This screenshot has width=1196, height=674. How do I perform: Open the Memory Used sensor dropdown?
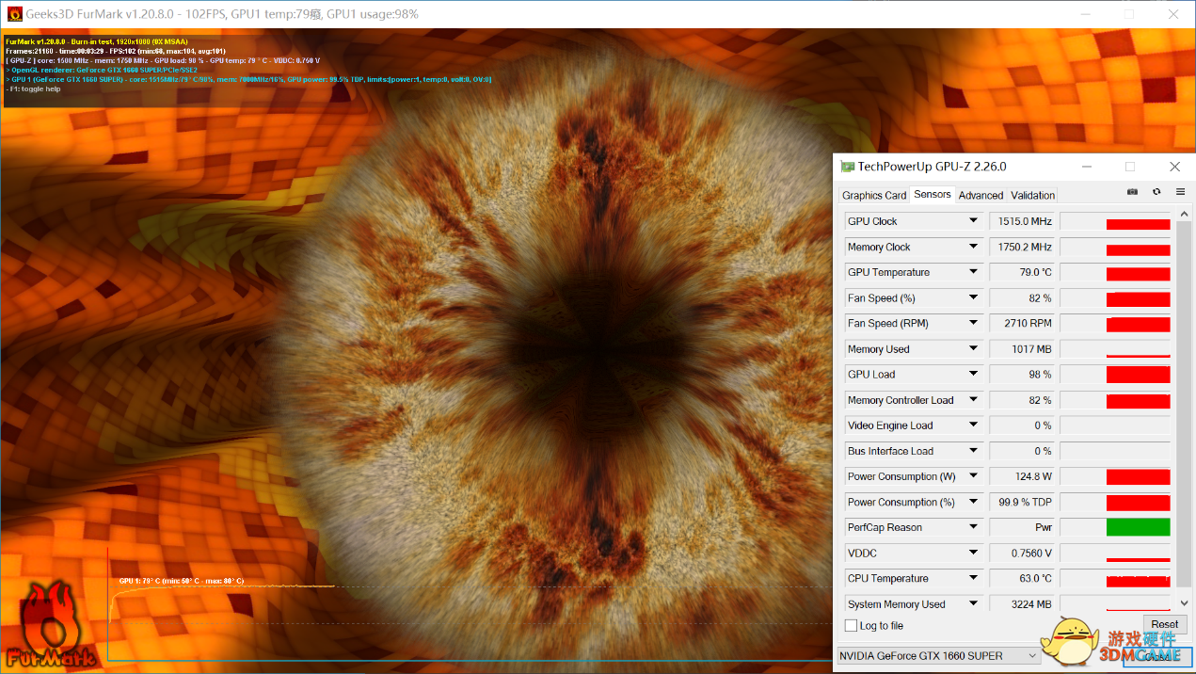[x=974, y=349]
